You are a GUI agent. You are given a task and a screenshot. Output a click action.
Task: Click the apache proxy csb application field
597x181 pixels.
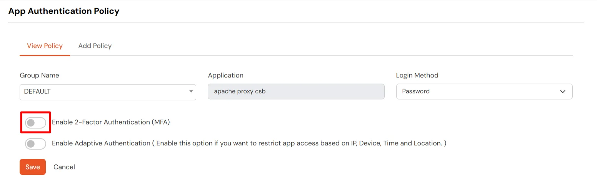296,92
